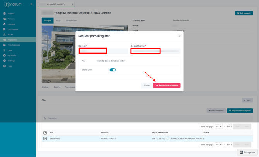The height and width of the screenshot is (157, 259).
Task: Open the Firm Calendar page
Action: tap(14, 45)
